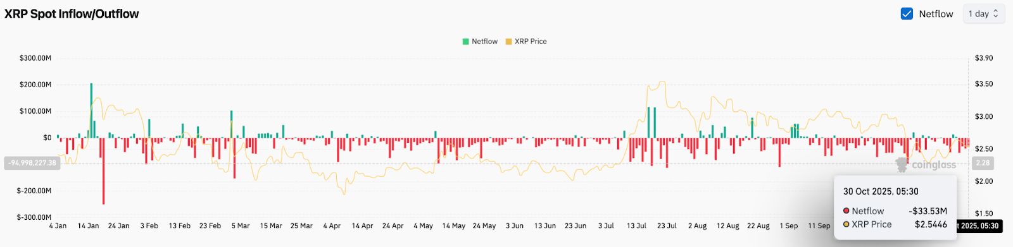Click the 24 Jan date label

coord(118,226)
